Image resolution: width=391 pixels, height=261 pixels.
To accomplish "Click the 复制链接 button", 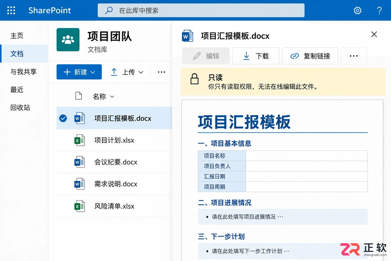I will (310, 56).
